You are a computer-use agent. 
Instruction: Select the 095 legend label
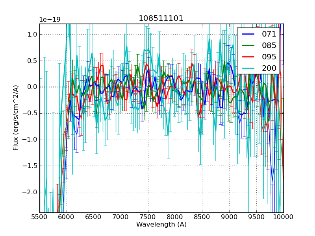269,57
